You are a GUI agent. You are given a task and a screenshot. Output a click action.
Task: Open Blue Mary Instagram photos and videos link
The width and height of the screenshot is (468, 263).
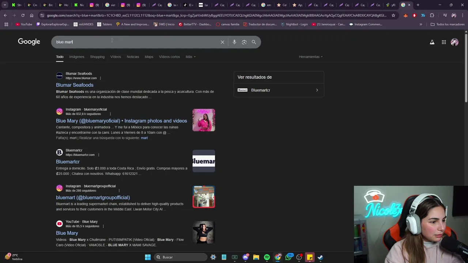pyautogui.click(x=121, y=121)
